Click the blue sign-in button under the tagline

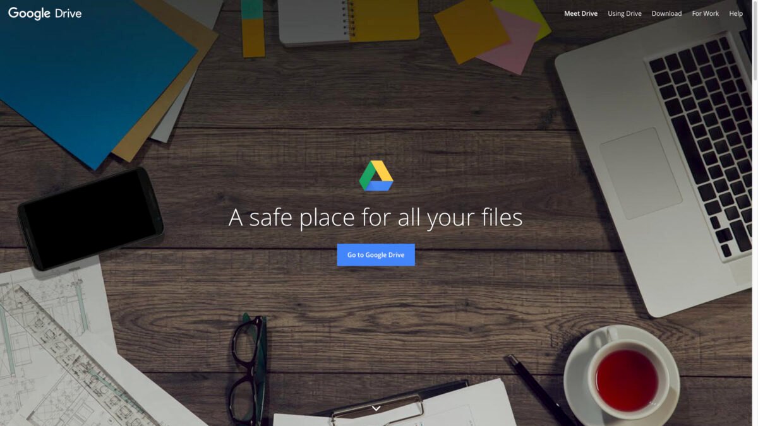[376, 254]
